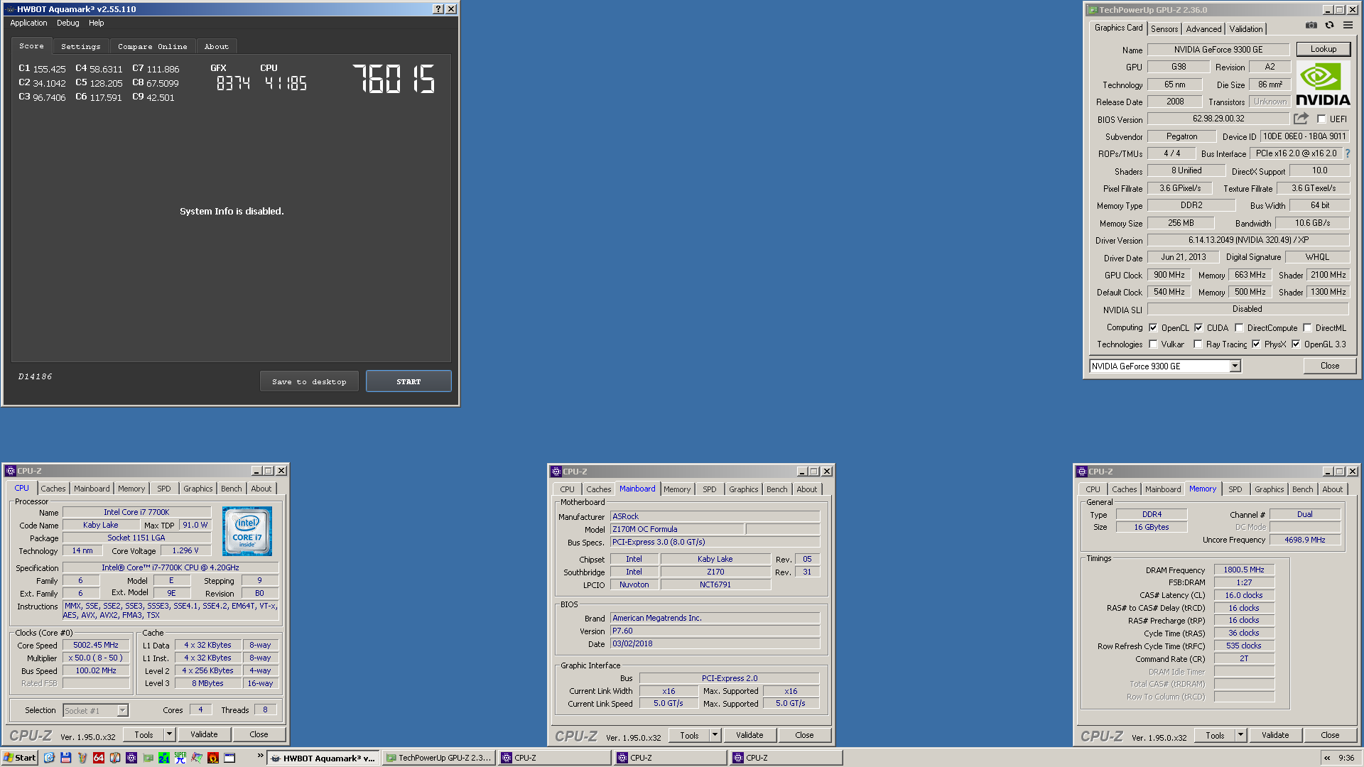Screen dimensions: 1364x767
Task: Click Validate in the Mainboard CPU-Z window
Action: click(749, 735)
